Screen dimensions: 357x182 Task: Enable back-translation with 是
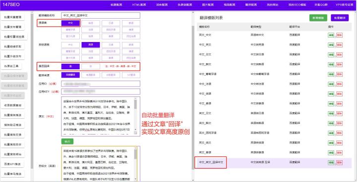click(70, 66)
